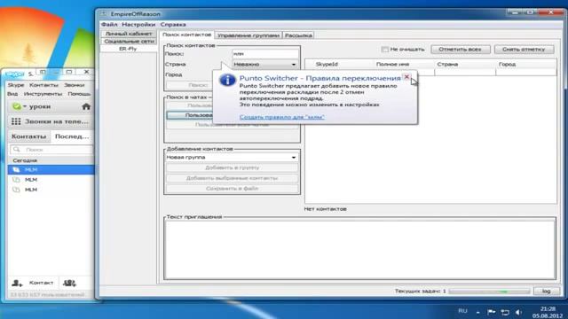Click the Снять отметку button
This screenshot has width=568, height=319.
coord(524,50)
